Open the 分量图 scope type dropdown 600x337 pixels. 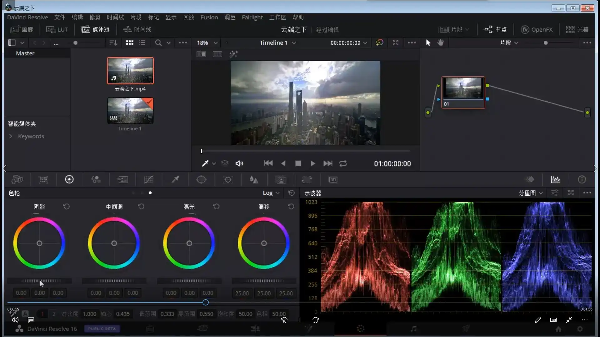pyautogui.click(x=531, y=193)
